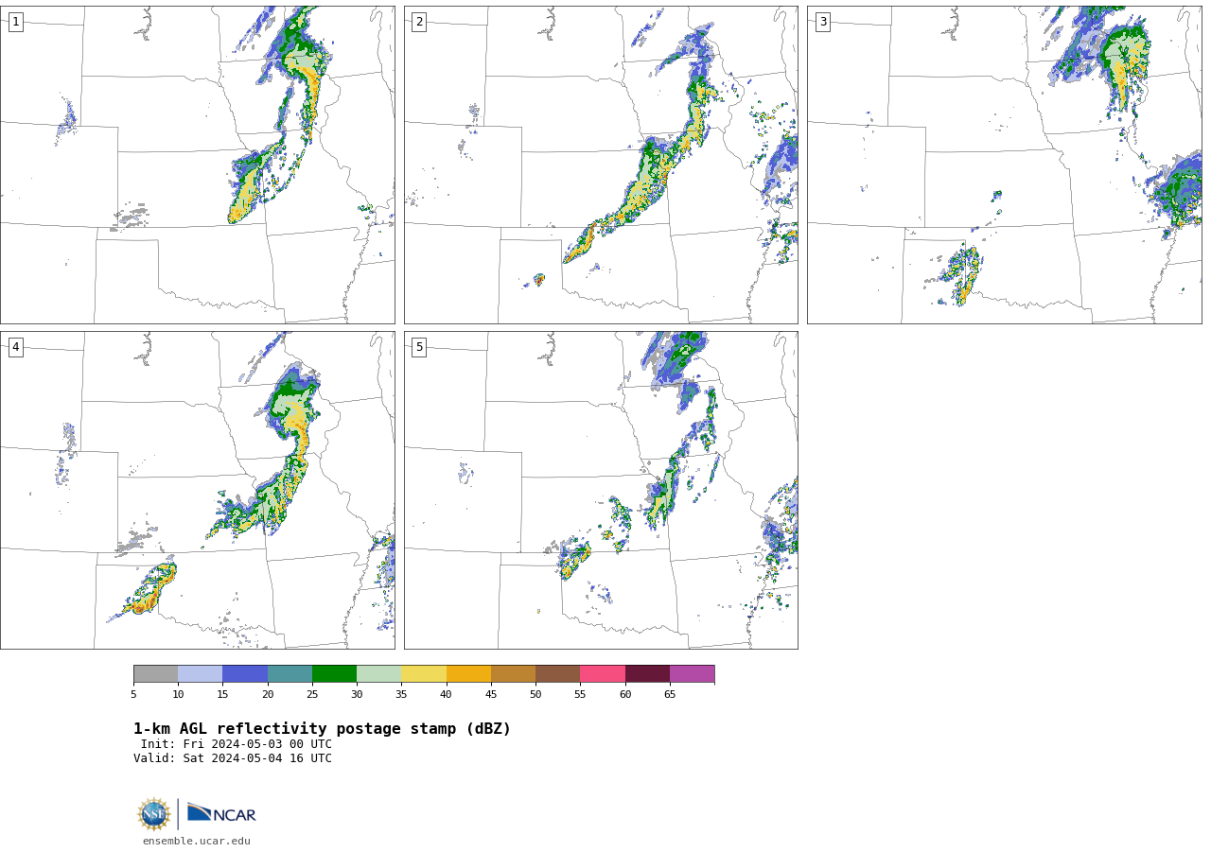Screen dimensions: 1211x852
Task: Select the orange 40-45 dBZ swatch
Action: tap(468, 674)
